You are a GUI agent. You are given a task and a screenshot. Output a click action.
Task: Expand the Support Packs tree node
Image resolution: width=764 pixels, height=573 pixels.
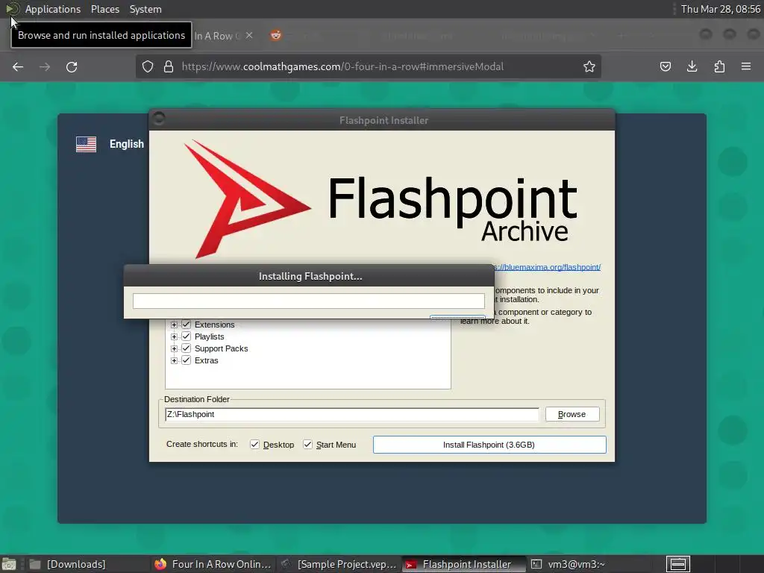pos(174,348)
